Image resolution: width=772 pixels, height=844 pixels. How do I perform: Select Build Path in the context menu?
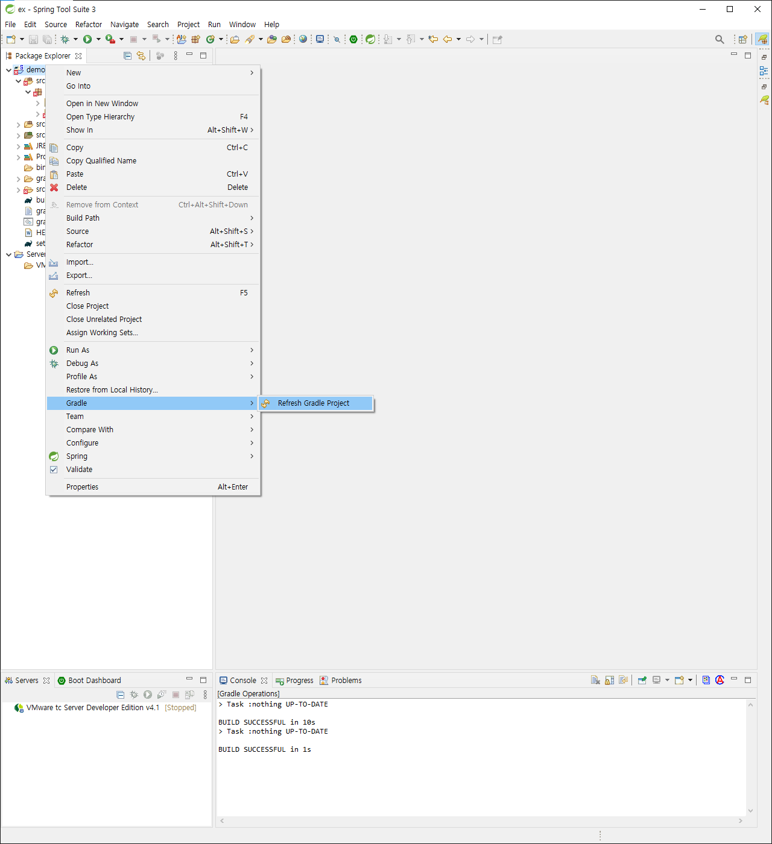pos(153,218)
